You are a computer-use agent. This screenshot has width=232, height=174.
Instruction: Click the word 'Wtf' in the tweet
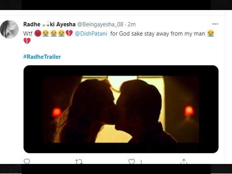click(28, 34)
